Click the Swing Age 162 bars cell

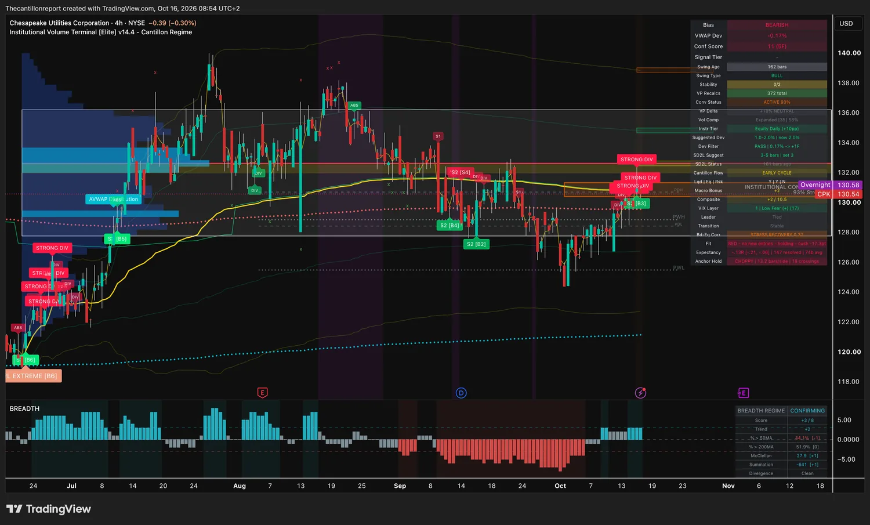coord(777,67)
